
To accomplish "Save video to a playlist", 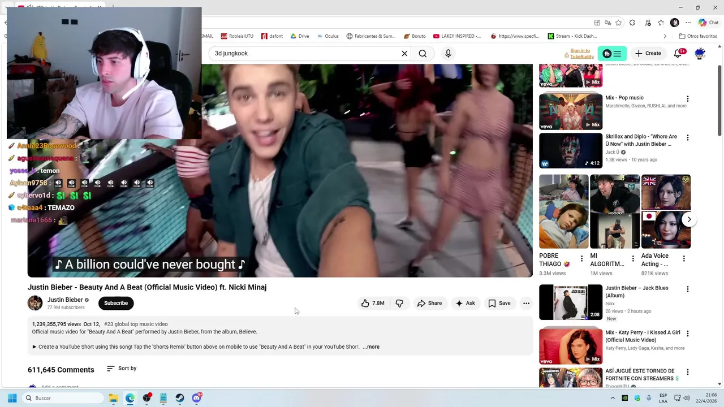I will pyautogui.click(x=499, y=303).
